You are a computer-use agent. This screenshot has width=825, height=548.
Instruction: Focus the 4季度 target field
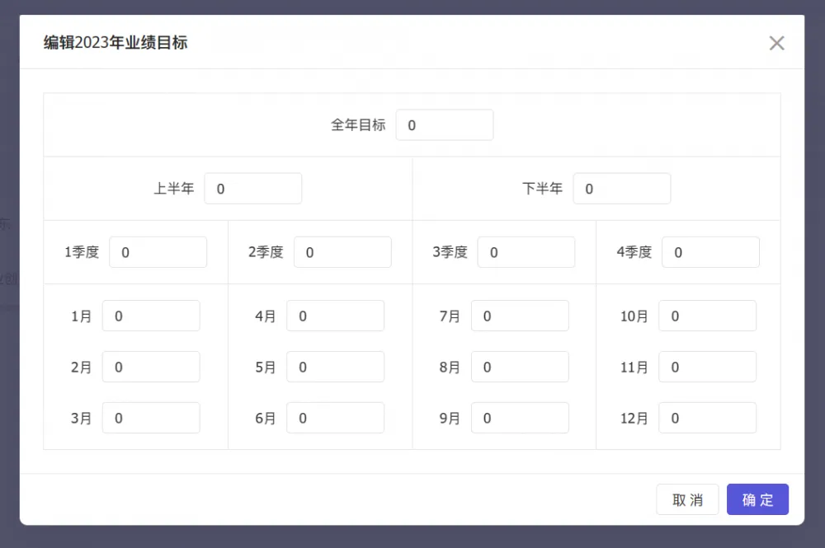click(711, 252)
